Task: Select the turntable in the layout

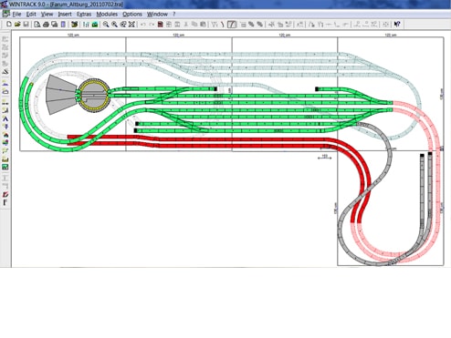Action: (x=93, y=95)
